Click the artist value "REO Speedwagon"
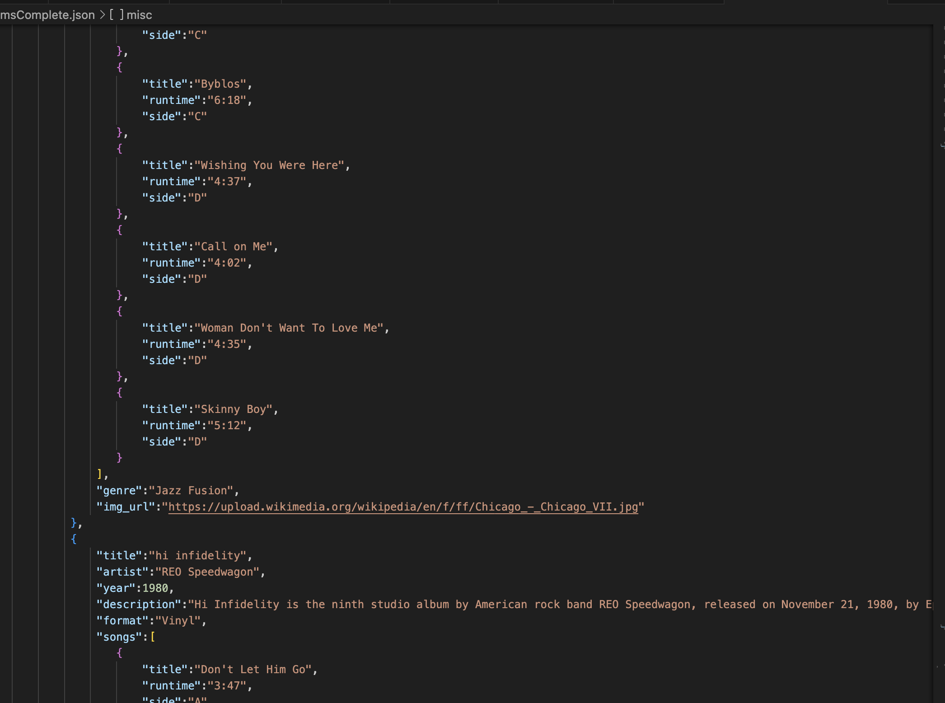 (208, 572)
